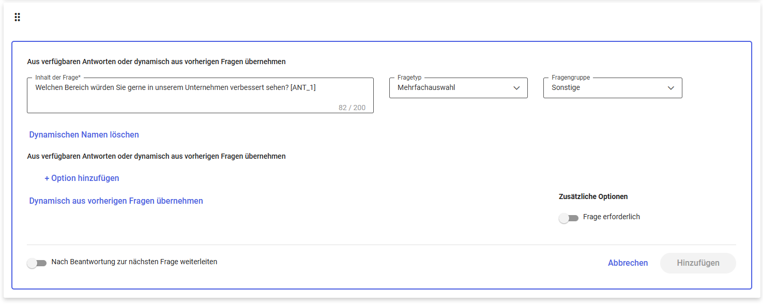Enable the Frage erforderlich switch
This screenshot has height=304, width=763.
pos(569,218)
